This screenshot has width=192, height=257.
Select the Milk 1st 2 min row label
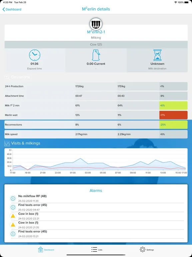click(12, 105)
